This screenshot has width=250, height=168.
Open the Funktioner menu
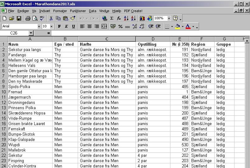click(x=78, y=11)
